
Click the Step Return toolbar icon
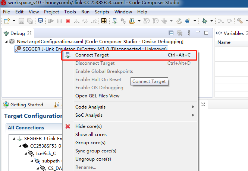click(x=94, y=21)
